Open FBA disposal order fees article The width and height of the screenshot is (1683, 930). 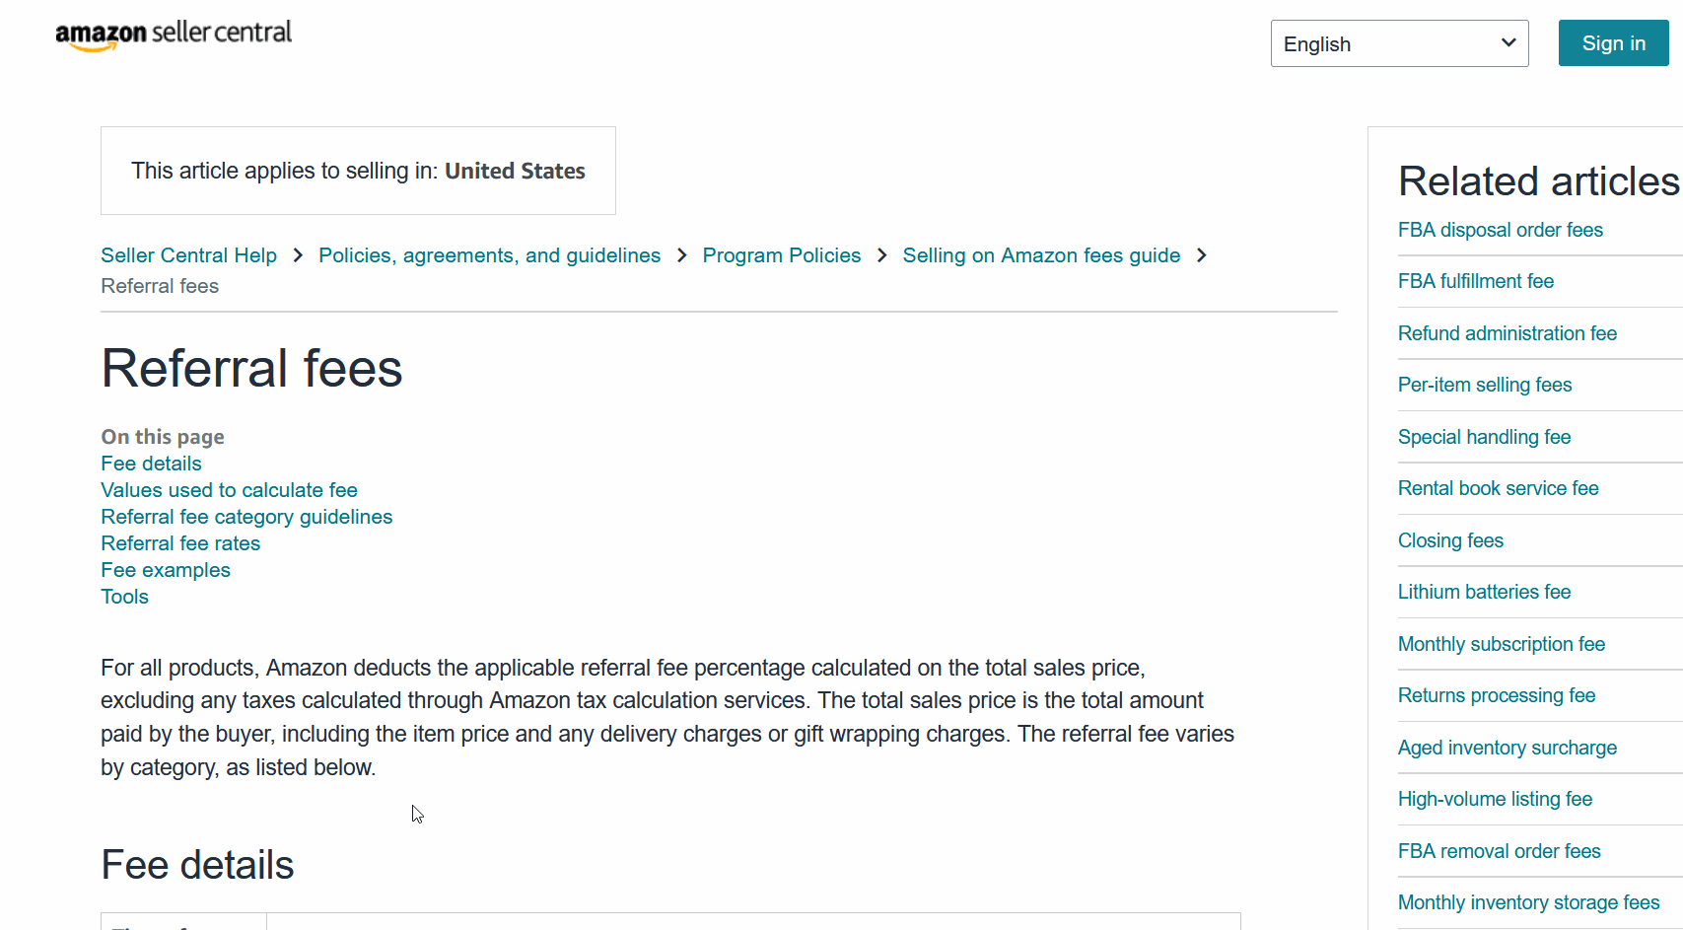[x=1500, y=230]
